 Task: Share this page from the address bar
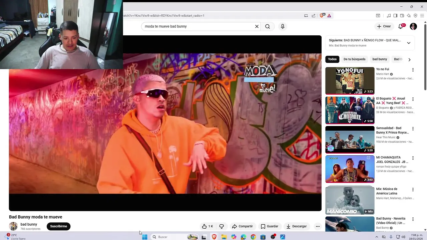tap(314, 16)
